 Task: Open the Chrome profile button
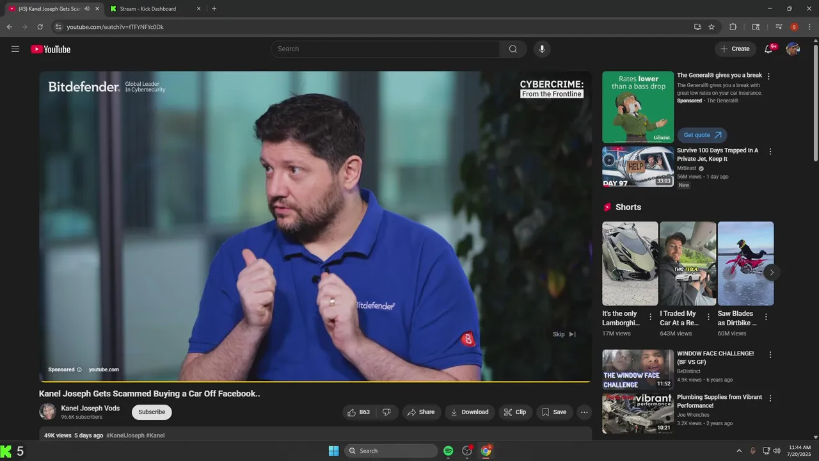coord(794,27)
